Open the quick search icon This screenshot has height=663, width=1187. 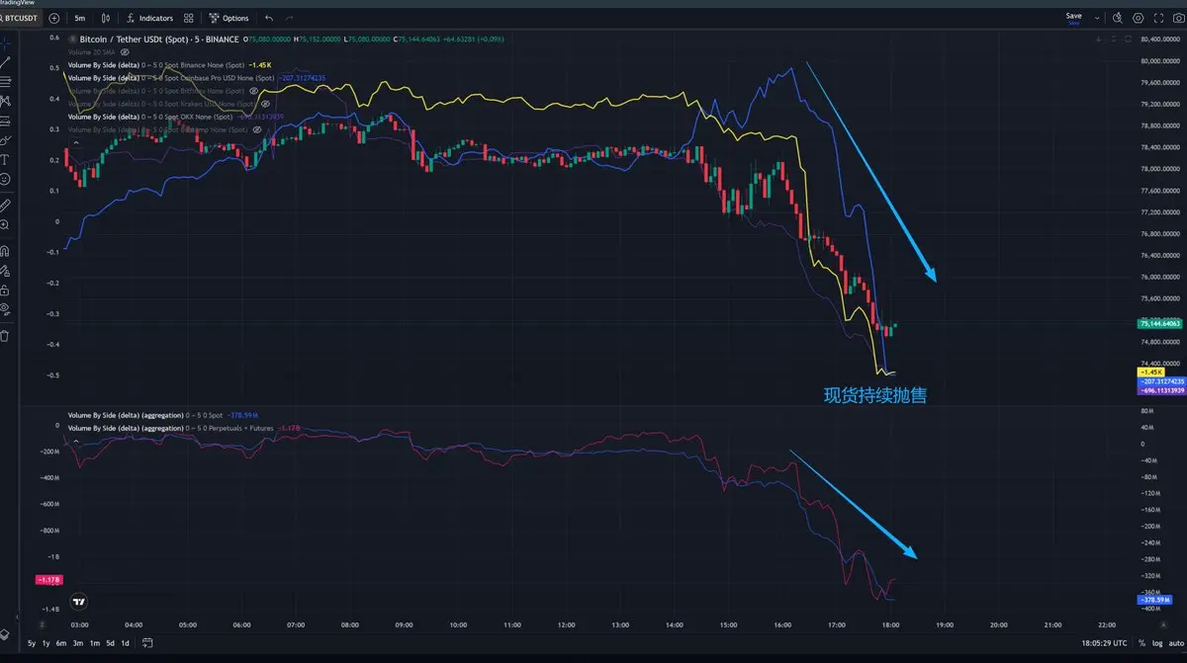(x=1118, y=18)
